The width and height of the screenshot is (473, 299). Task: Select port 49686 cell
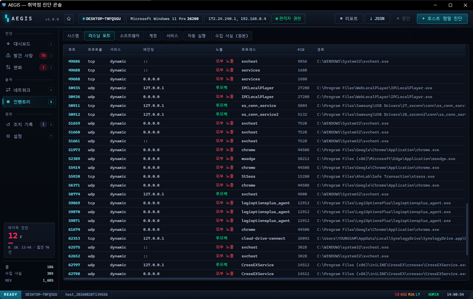pos(74,61)
